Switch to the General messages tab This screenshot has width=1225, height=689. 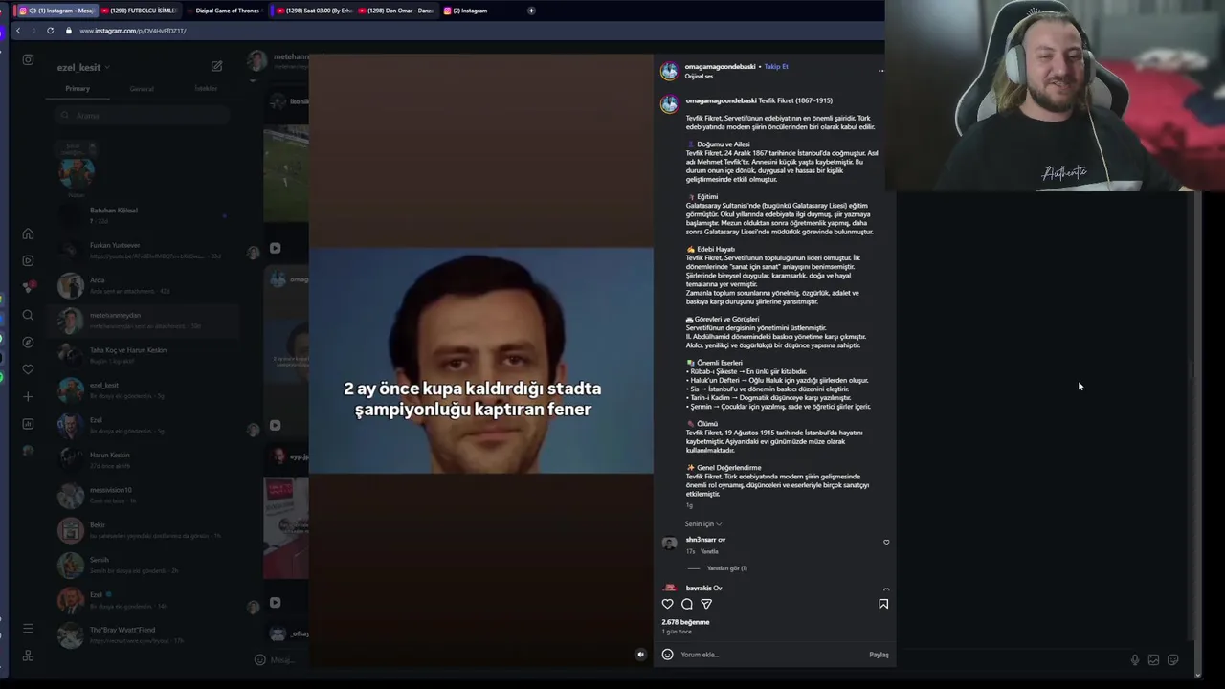(x=142, y=89)
